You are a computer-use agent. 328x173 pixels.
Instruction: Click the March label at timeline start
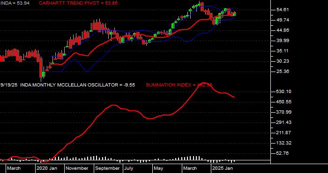(14, 168)
